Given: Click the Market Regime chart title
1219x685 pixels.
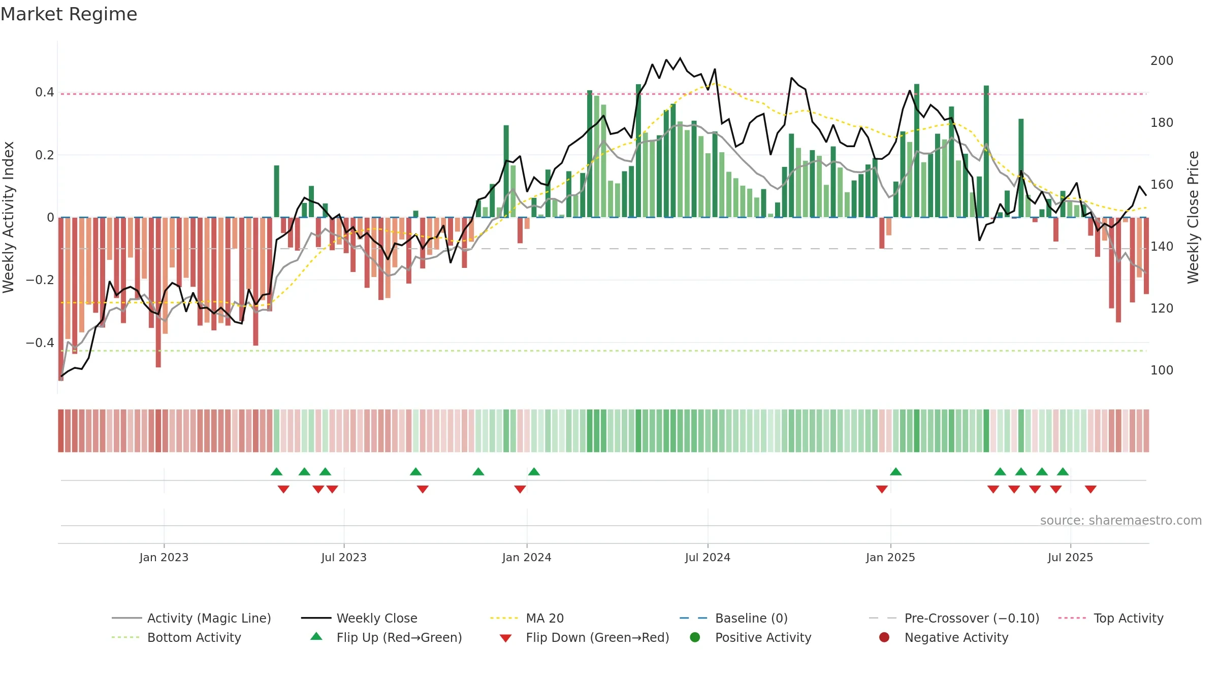Looking at the screenshot, I should coord(69,14).
